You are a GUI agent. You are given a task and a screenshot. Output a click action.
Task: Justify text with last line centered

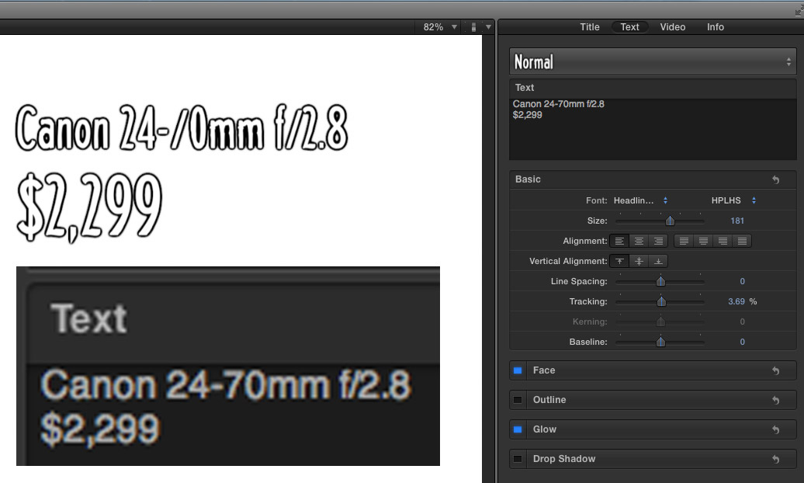click(703, 241)
